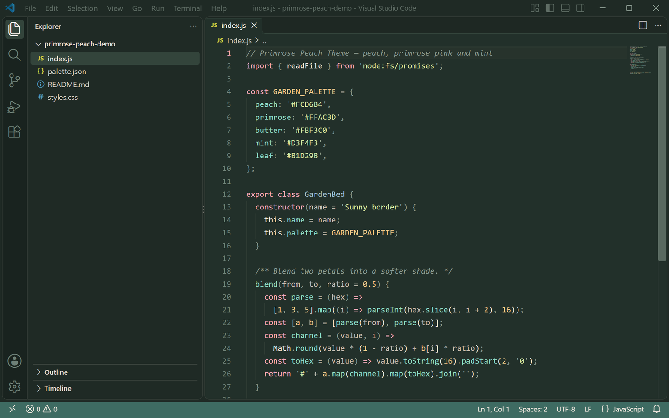Click Ln 1, Col 1 go-to-line button

click(x=493, y=409)
